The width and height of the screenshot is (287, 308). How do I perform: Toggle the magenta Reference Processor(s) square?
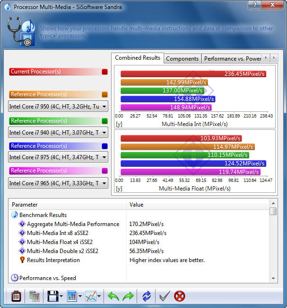click(104, 171)
